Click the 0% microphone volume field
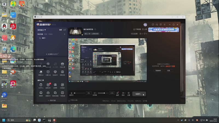219x123 pixels. tap(89, 93)
